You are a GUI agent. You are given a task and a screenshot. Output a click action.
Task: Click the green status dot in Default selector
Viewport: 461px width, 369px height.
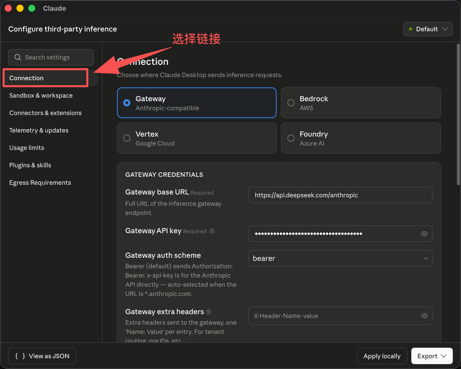pyautogui.click(x=411, y=29)
